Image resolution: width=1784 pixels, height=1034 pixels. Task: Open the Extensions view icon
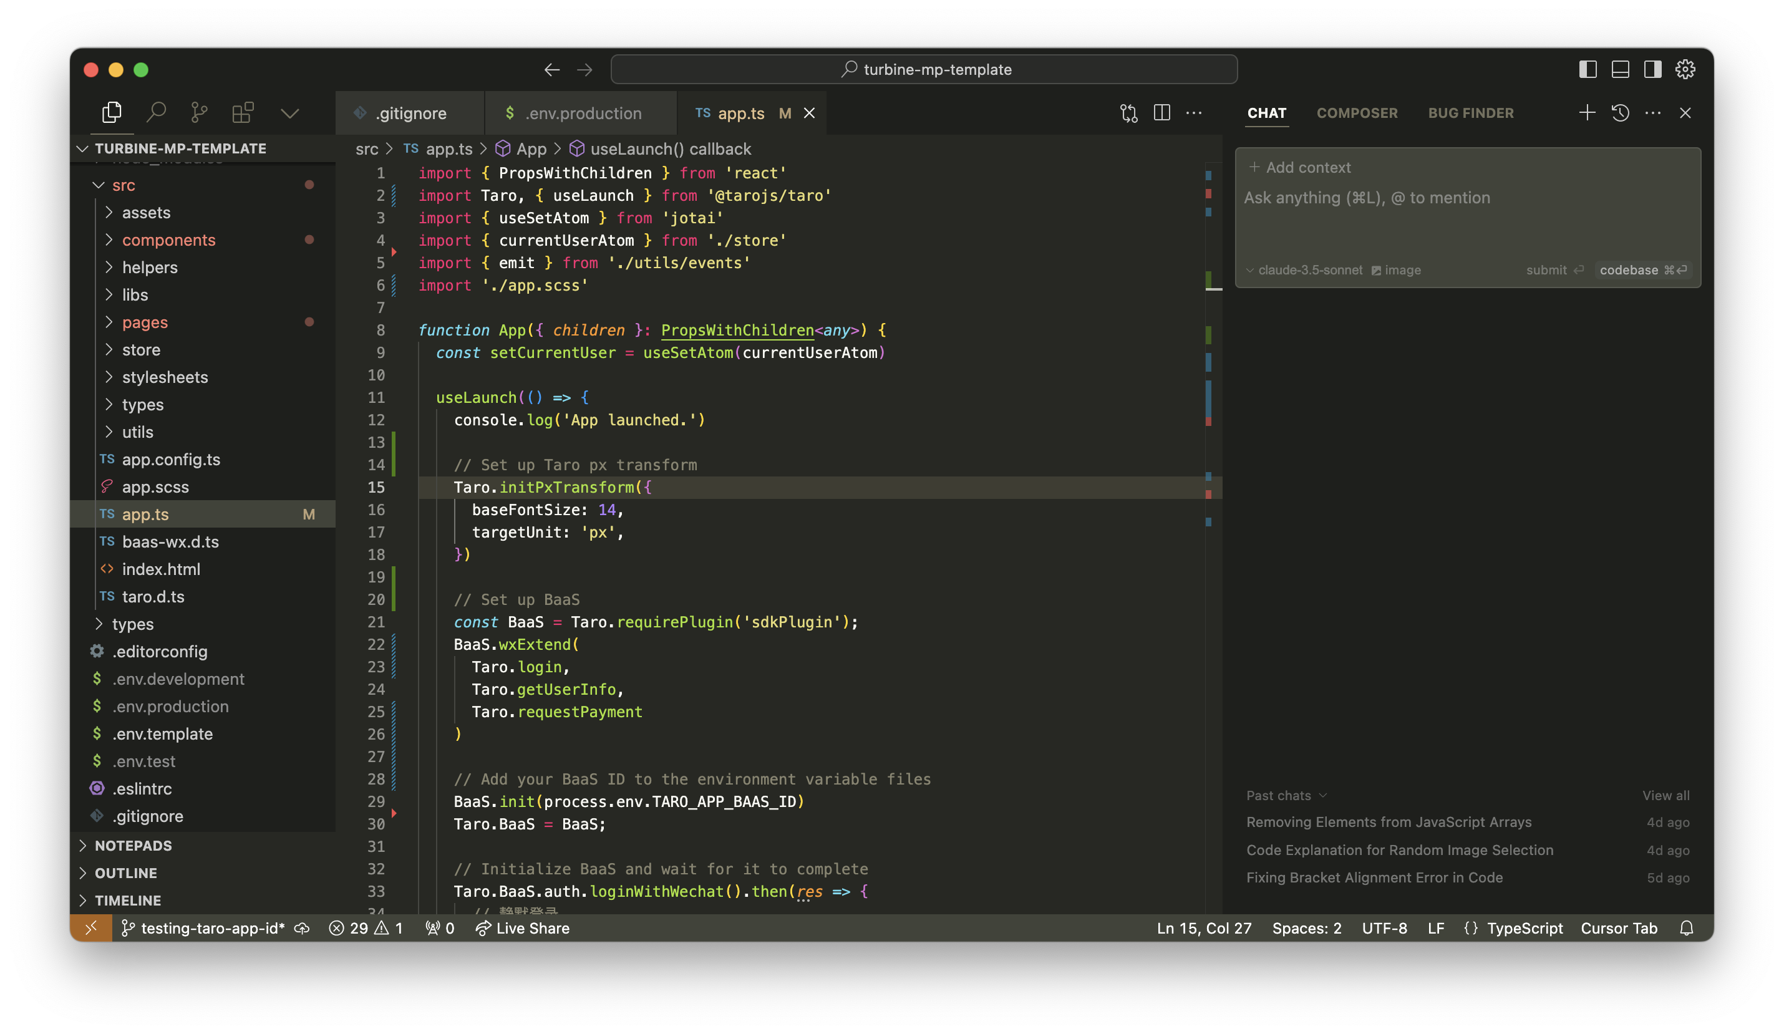pos(243,112)
